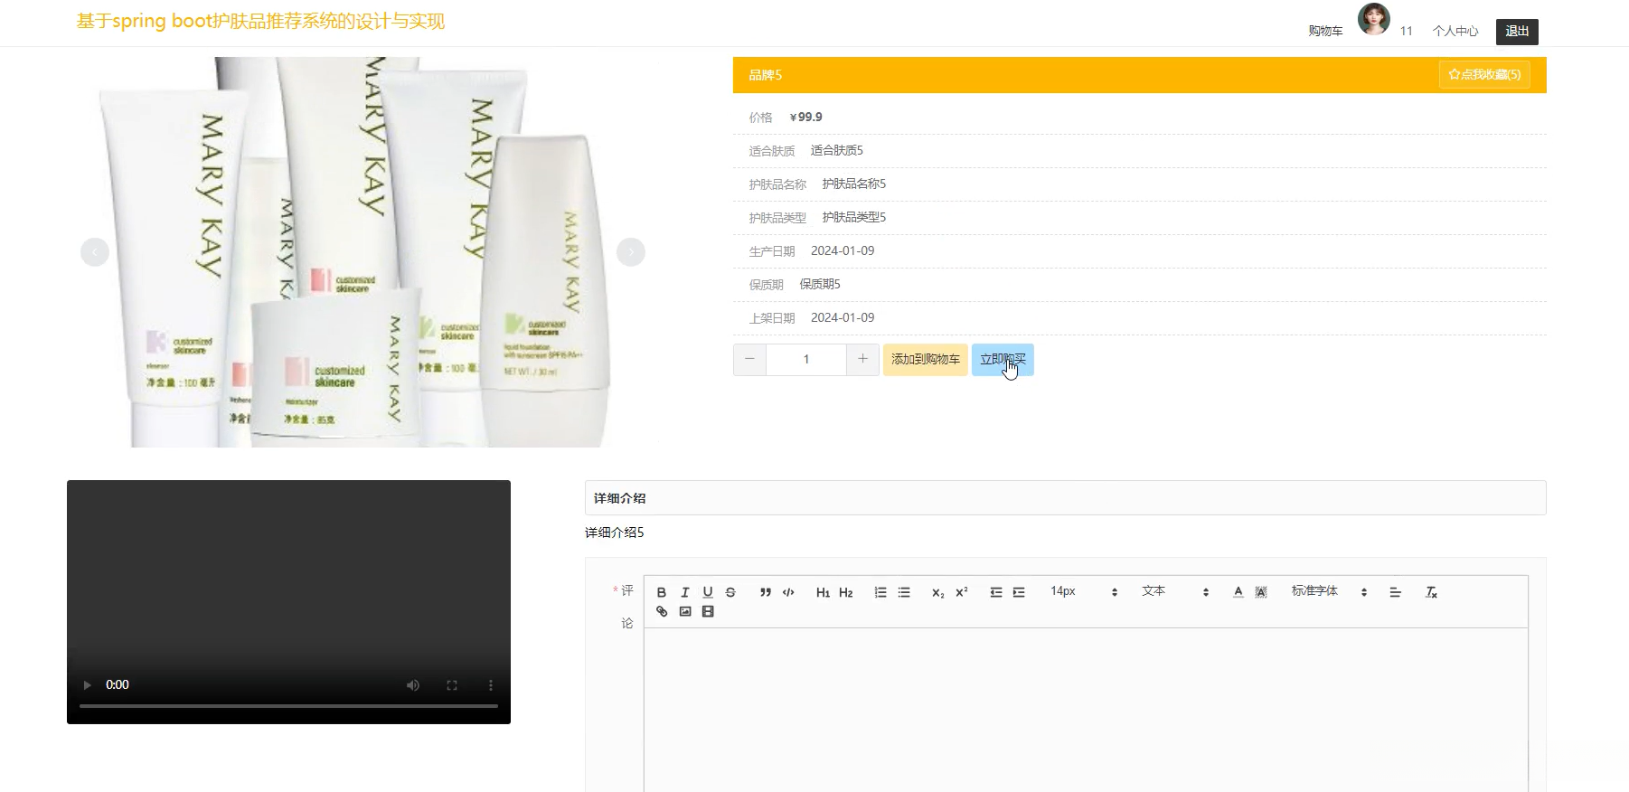Click the 护肤品类型5 value
This screenshot has width=1629, height=792.
pyautogui.click(x=854, y=218)
